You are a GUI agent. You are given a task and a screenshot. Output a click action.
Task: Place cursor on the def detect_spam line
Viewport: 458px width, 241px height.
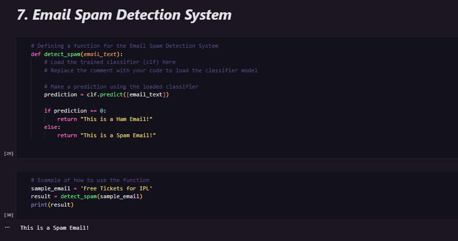77,54
